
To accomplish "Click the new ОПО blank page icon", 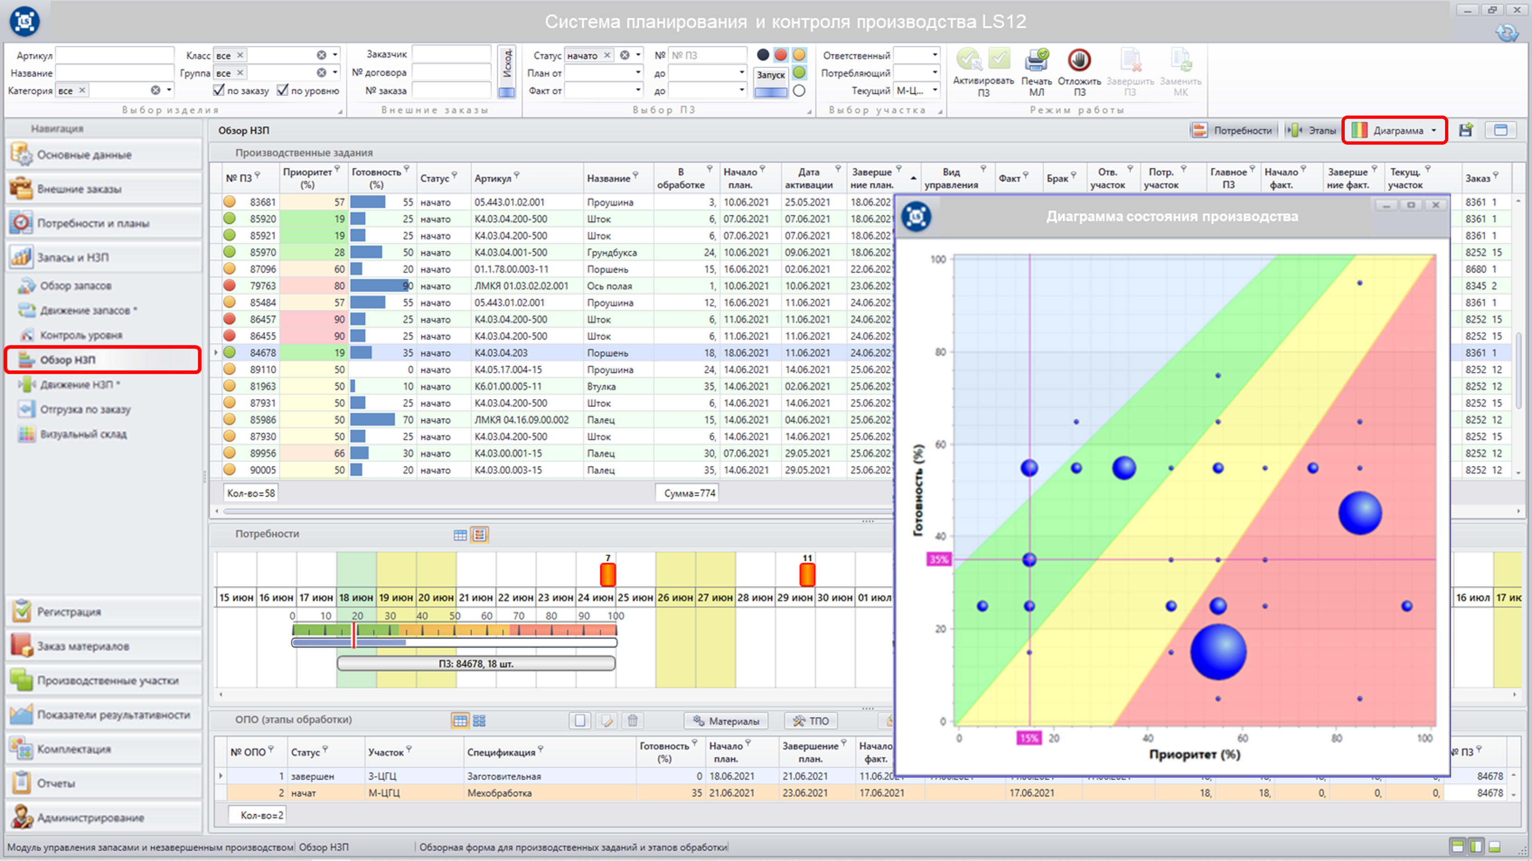I will click(x=580, y=721).
